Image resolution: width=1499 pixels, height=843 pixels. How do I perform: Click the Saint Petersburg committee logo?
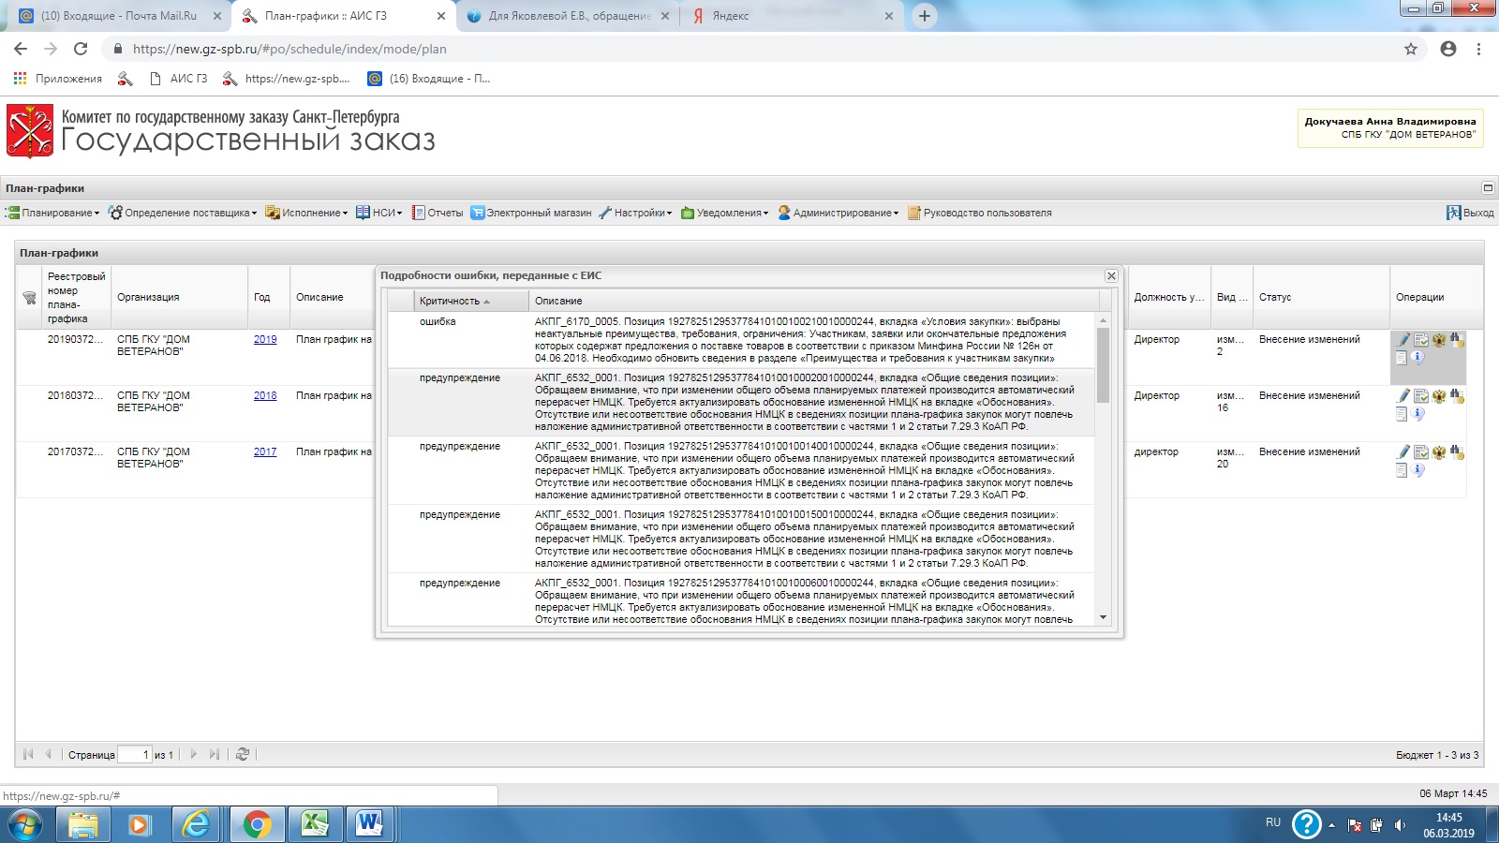(30, 131)
